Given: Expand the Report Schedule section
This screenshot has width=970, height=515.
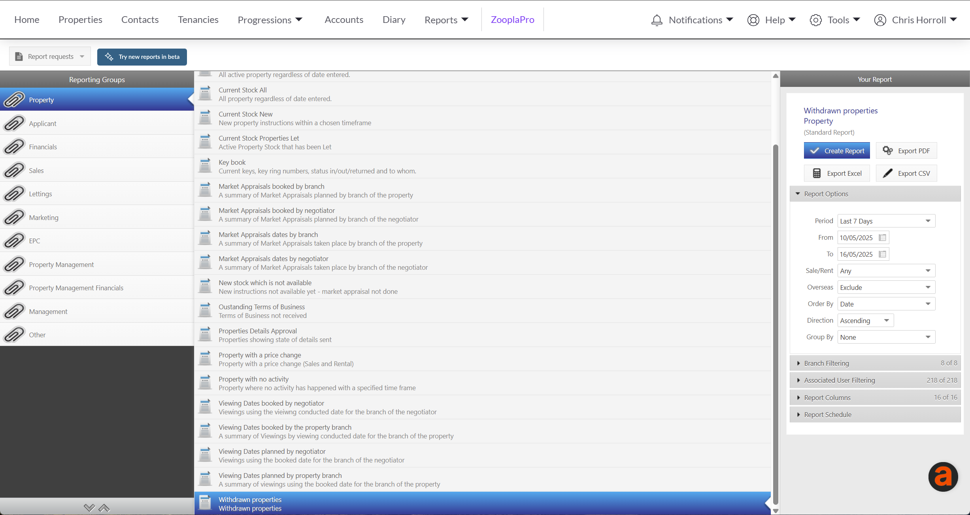Looking at the screenshot, I should point(875,415).
